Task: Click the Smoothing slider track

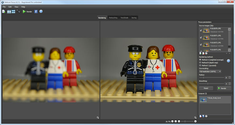Action: [x=211, y=84]
